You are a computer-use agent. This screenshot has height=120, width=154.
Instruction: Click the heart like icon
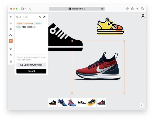(11, 49)
